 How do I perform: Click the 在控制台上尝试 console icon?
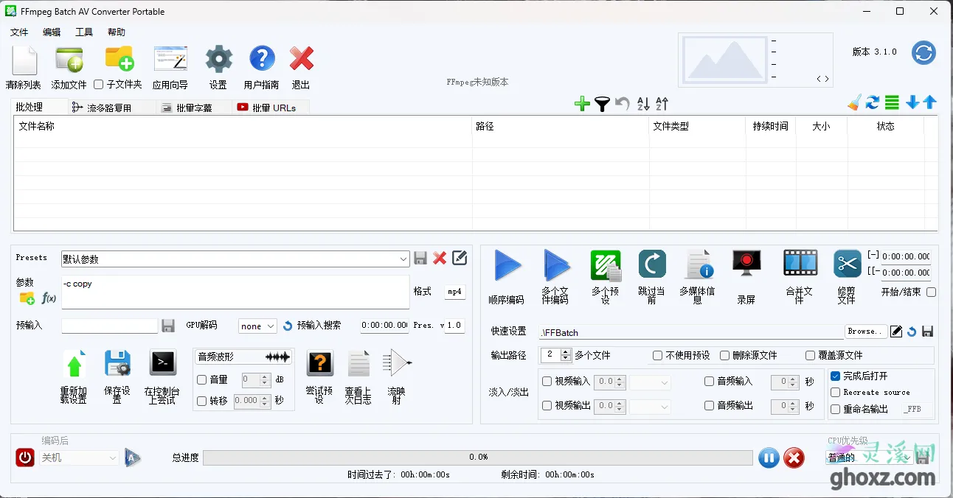(163, 362)
